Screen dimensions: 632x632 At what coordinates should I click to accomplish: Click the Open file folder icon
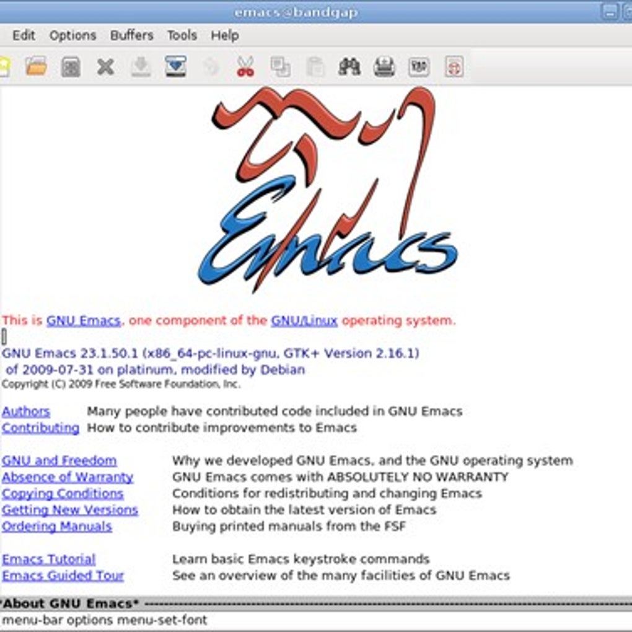[x=36, y=66]
